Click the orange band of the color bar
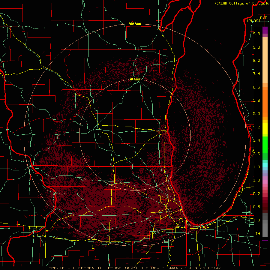The height and width of the screenshot is (270, 270). click(265, 104)
